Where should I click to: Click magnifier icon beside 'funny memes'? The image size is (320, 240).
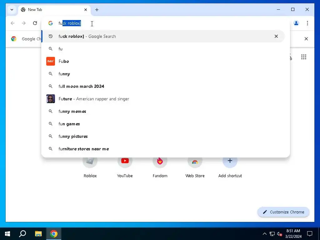click(x=51, y=112)
